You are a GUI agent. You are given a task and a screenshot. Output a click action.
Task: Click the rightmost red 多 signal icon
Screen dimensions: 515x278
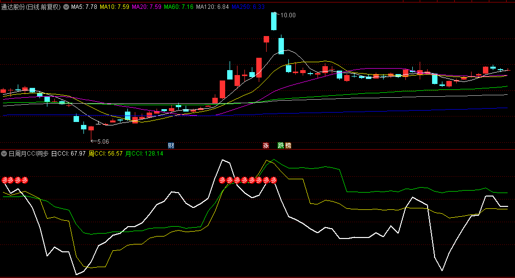click(x=274, y=180)
